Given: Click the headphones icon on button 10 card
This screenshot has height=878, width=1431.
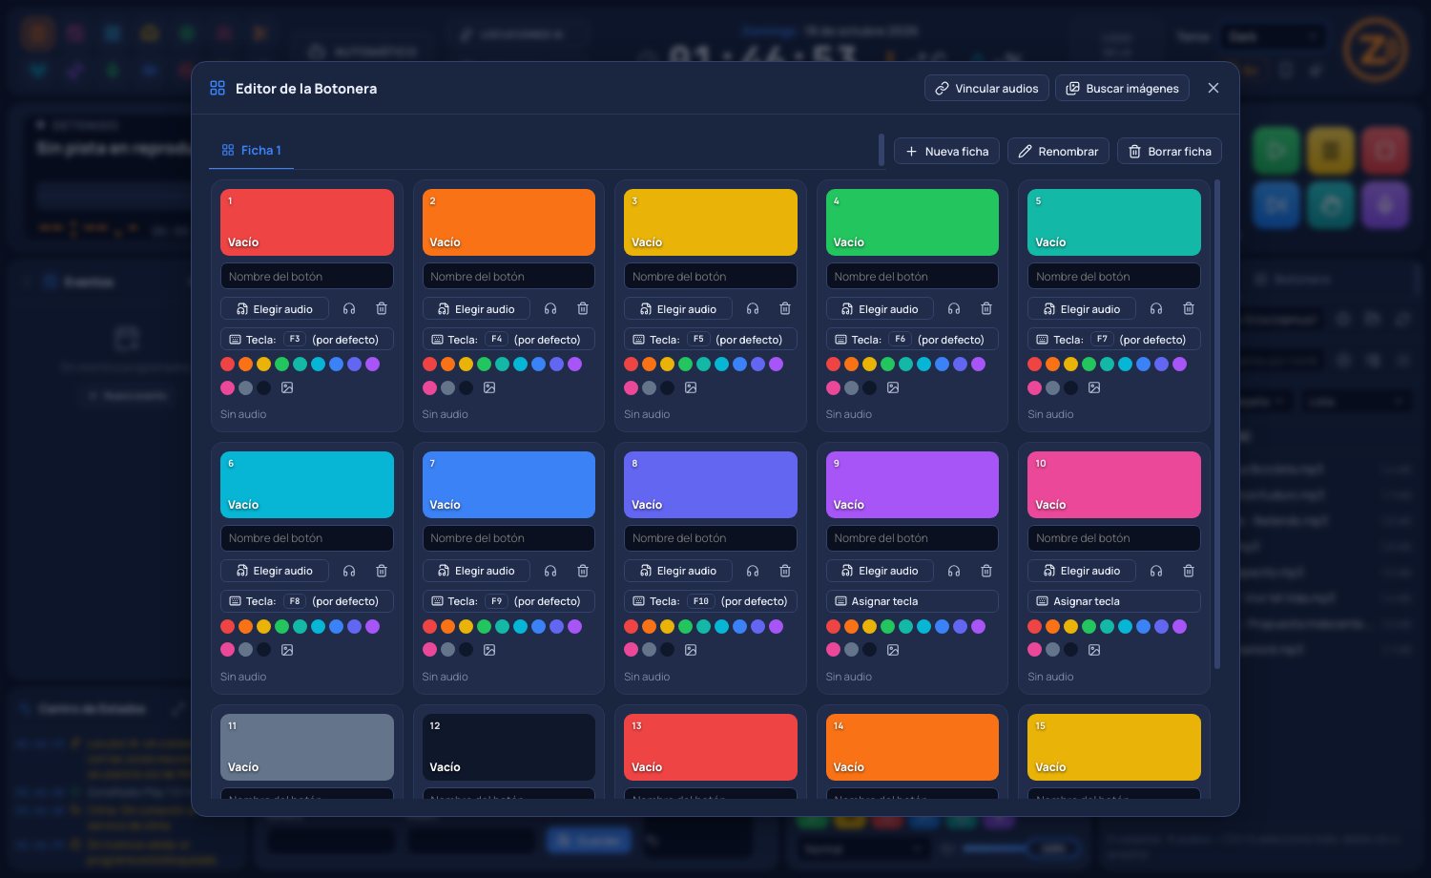Looking at the screenshot, I should coord(1156,571).
